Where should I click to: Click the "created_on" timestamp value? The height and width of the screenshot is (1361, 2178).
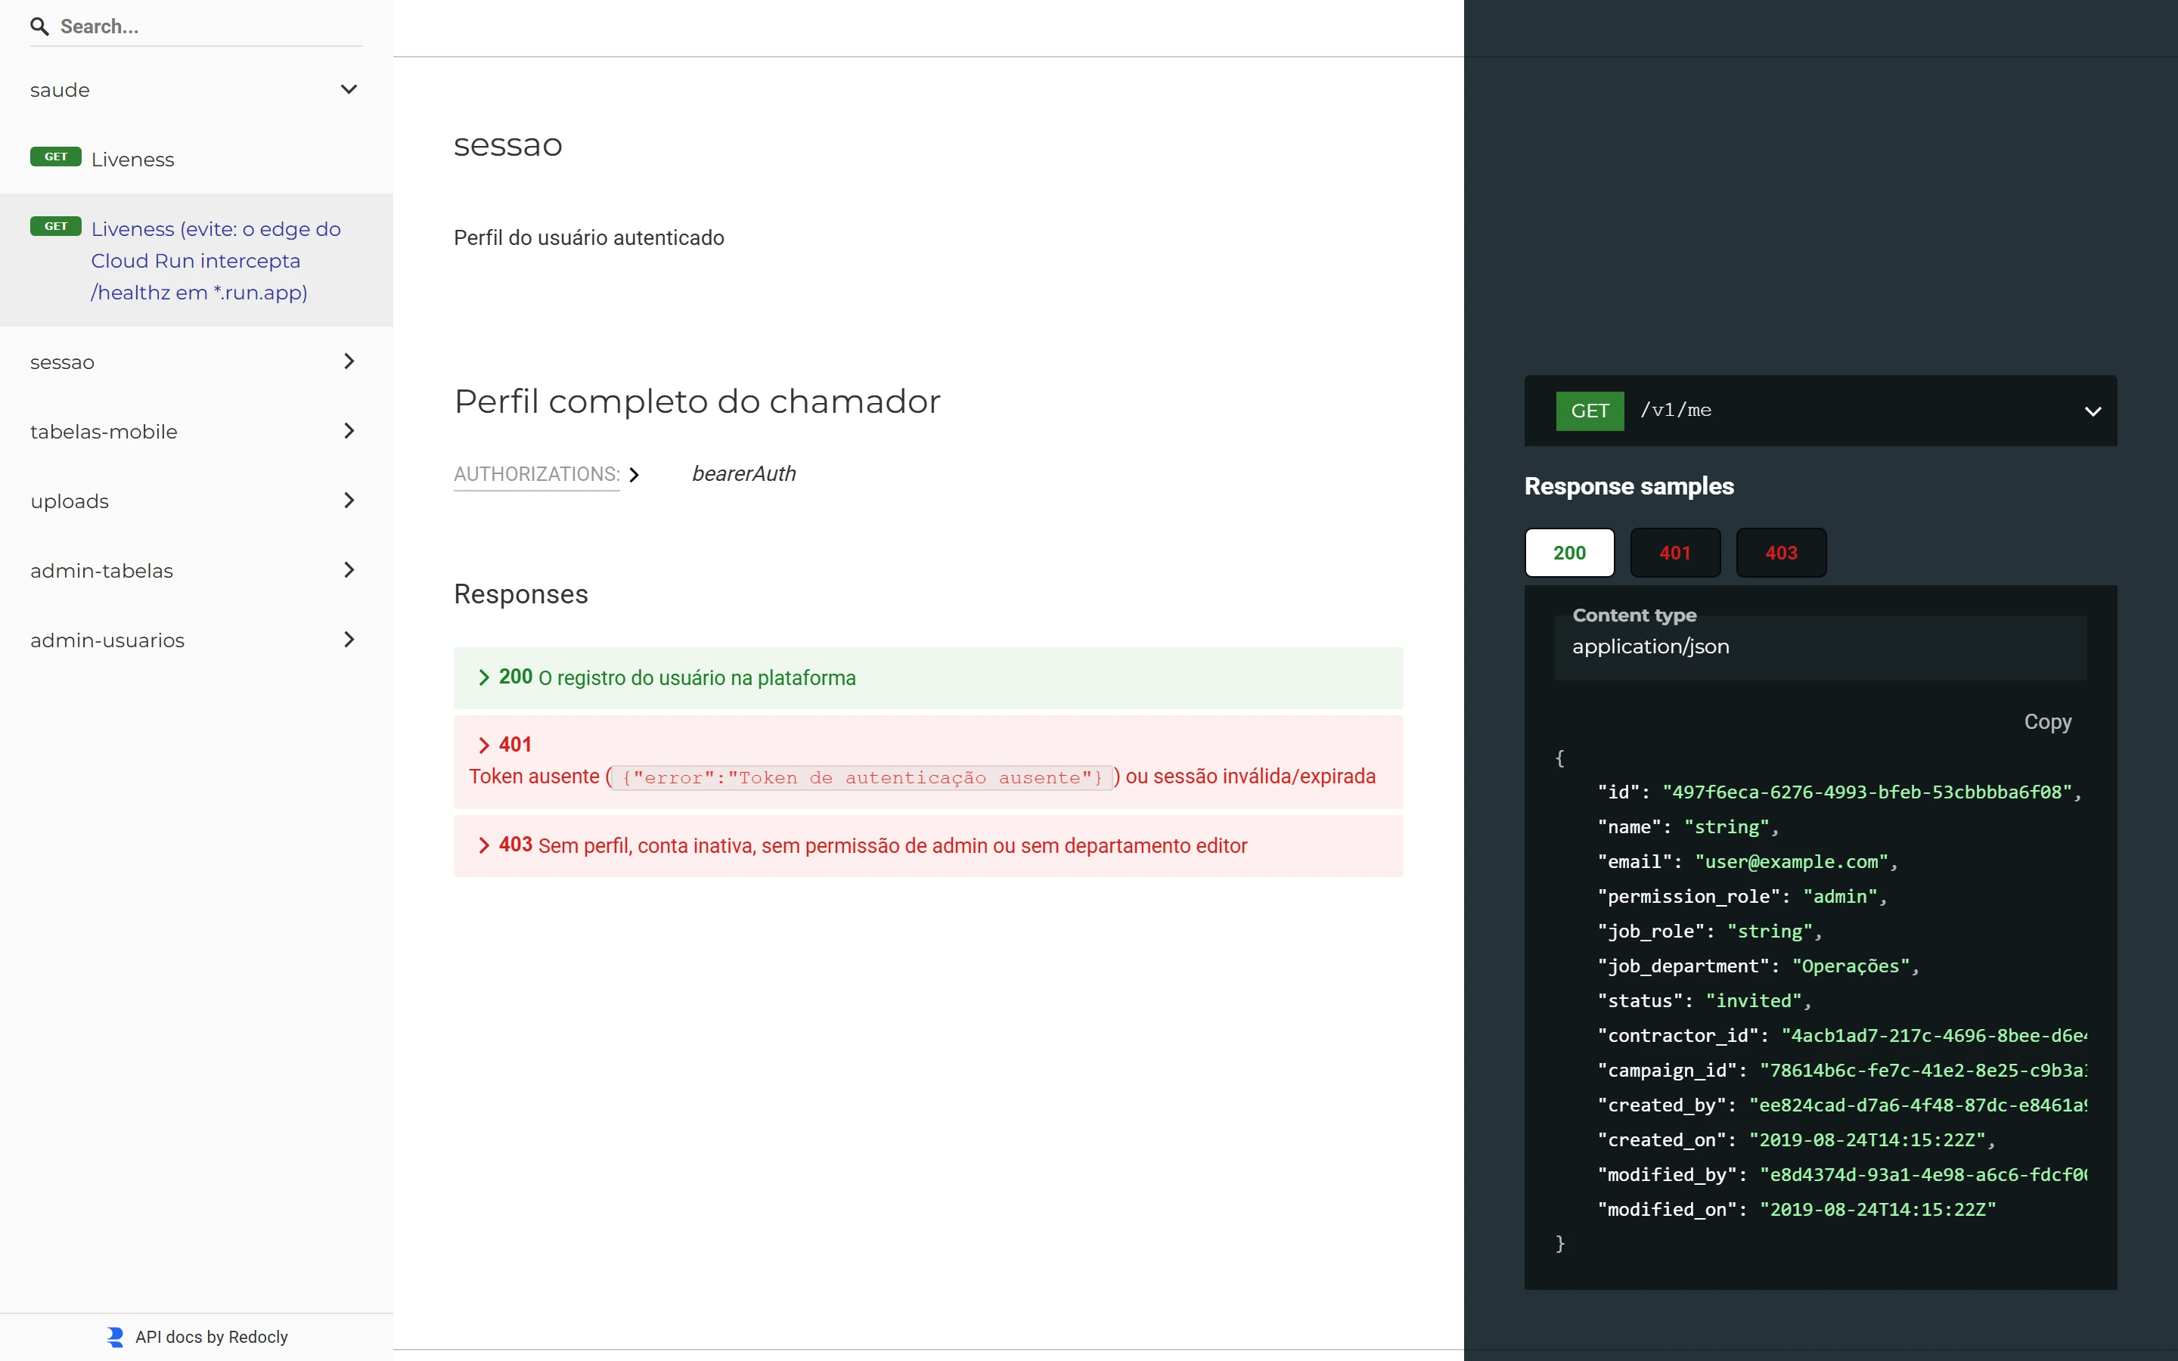[x=1866, y=1139]
